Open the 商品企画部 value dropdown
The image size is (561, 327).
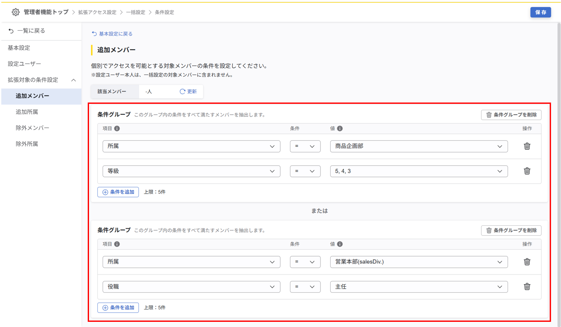419,146
